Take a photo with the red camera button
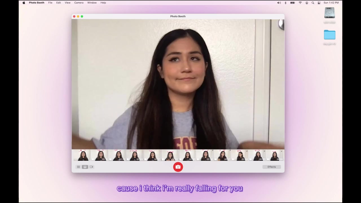Image resolution: width=361 pixels, height=203 pixels. [178, 167]
